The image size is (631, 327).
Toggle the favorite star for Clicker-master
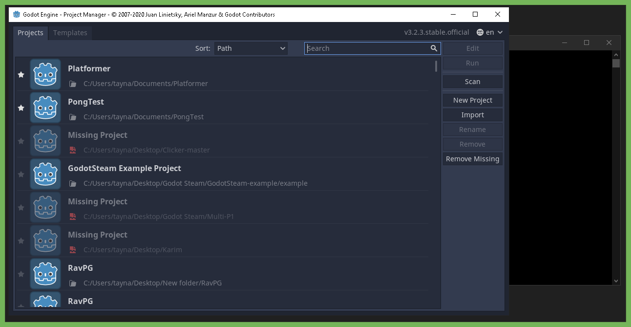(x=21, y=141)
